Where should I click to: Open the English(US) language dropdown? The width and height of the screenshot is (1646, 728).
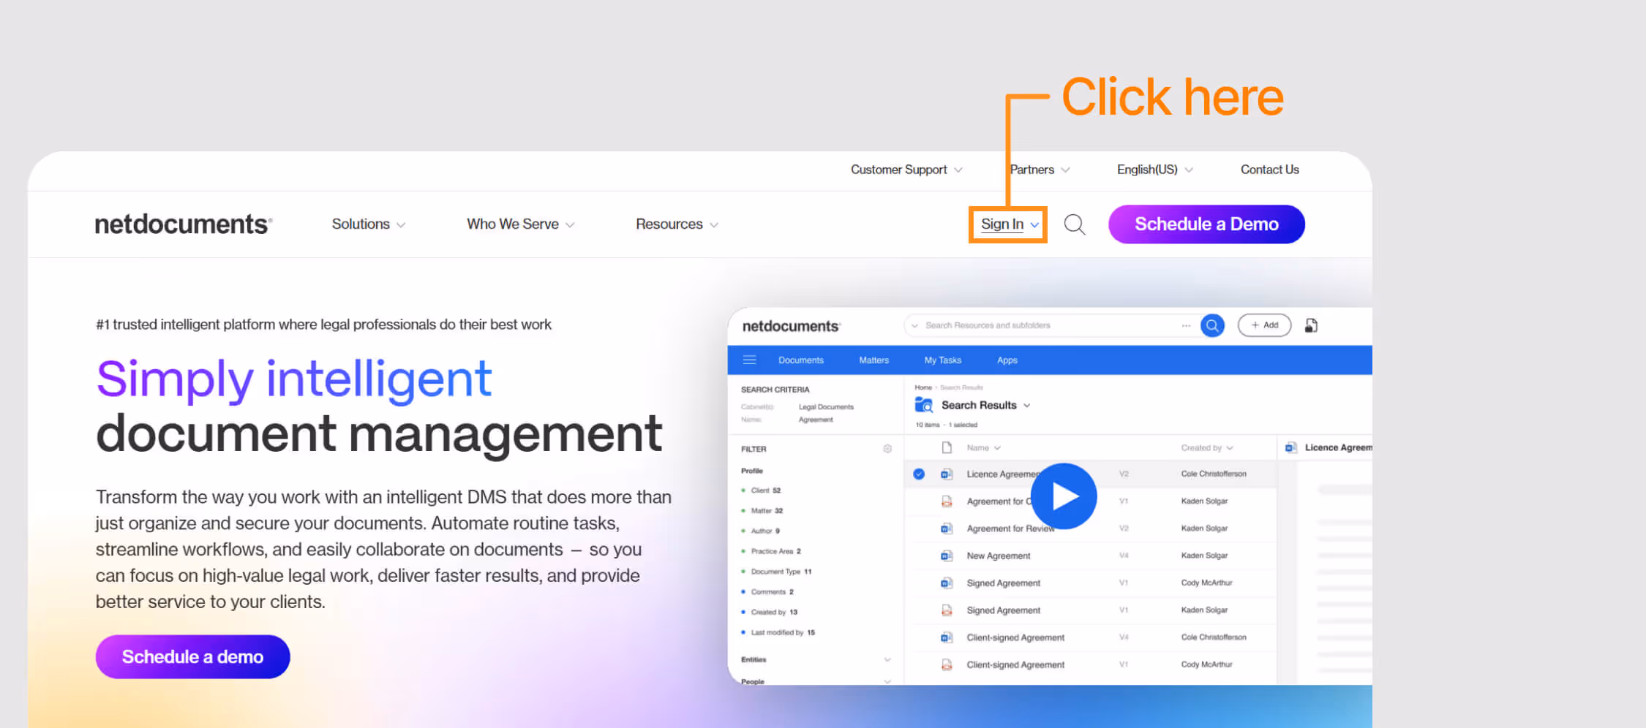click(x=1155, y=170)
